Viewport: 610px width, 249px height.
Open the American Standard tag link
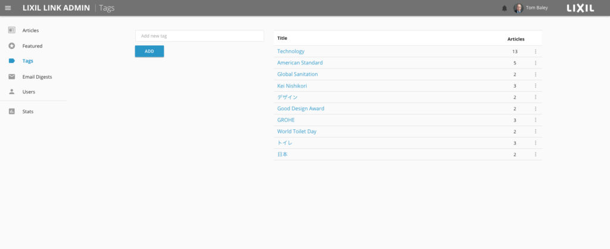(300, 63)
